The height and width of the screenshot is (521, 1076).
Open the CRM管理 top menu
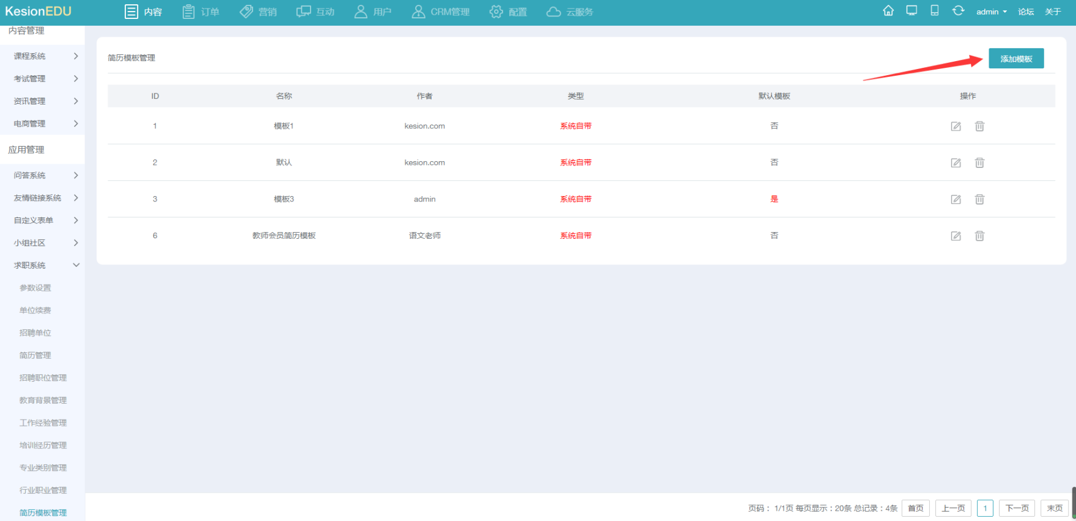(441, 12)
